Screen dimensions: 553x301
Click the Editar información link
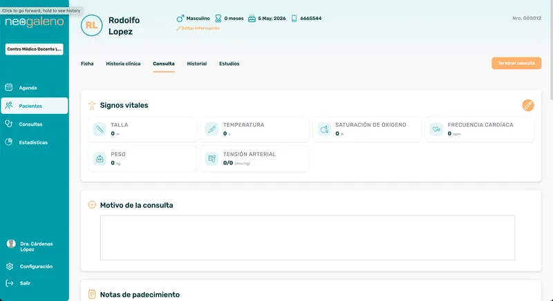[198, 28]
